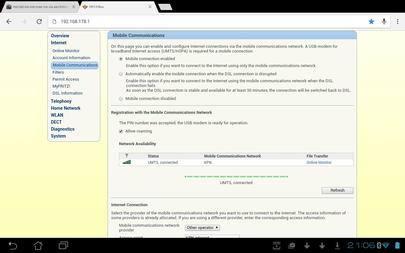Viewport: 405px width, 253px height.
Task: Select 'Mobile connection enabled' option
Action: point(121,59)
